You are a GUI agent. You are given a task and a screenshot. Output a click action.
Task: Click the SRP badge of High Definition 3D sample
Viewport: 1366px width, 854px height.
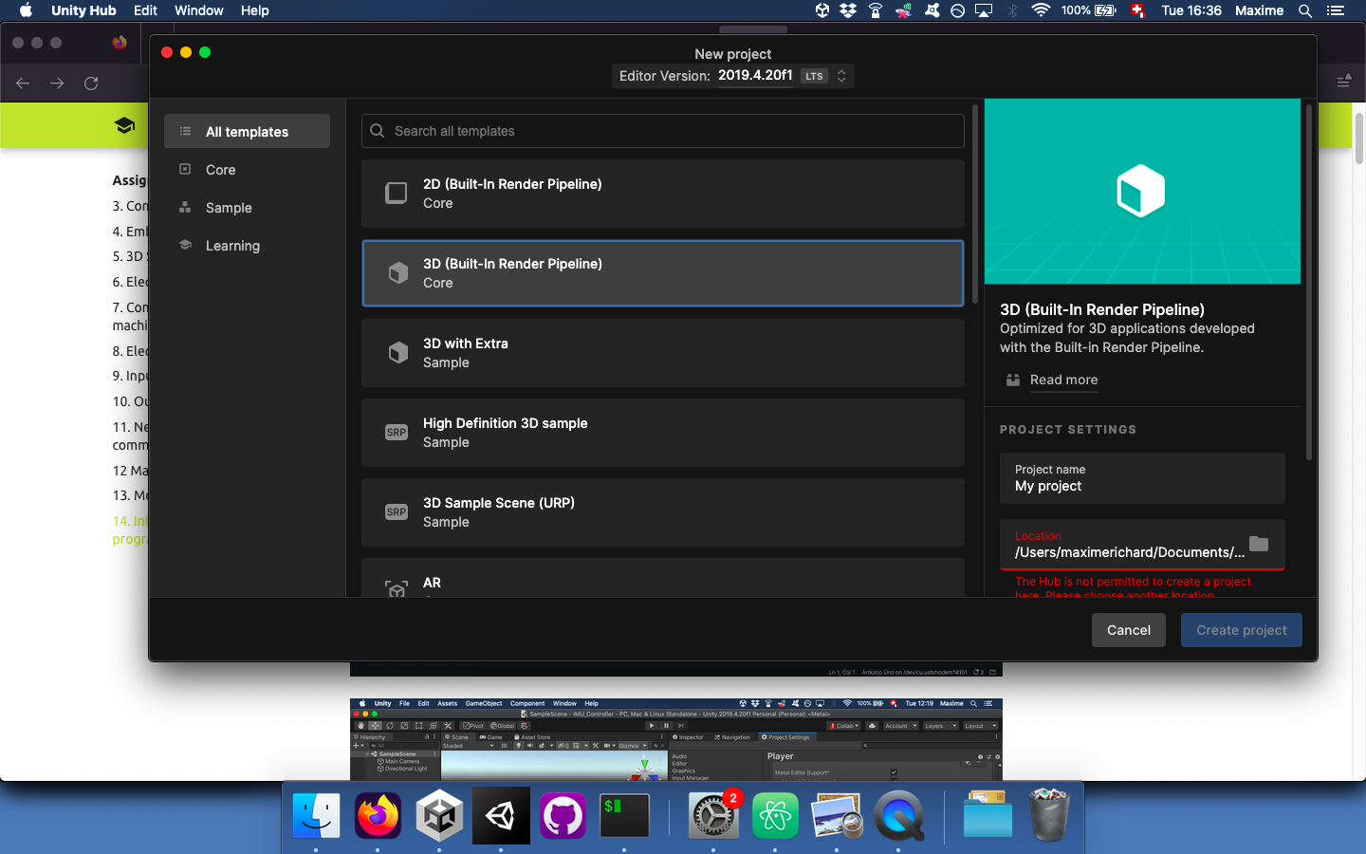click(397, 433)
